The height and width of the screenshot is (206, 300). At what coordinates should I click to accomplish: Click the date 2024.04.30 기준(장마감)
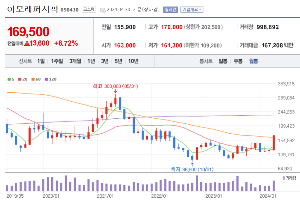pyautogui.click(x=133, y=10)
